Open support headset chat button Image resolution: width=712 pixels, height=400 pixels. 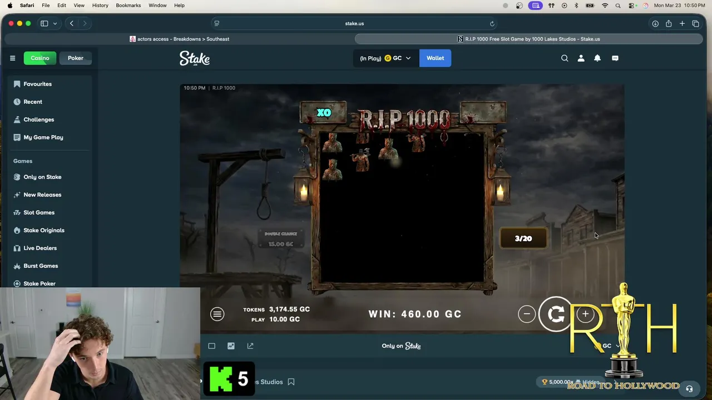[689, 389]
